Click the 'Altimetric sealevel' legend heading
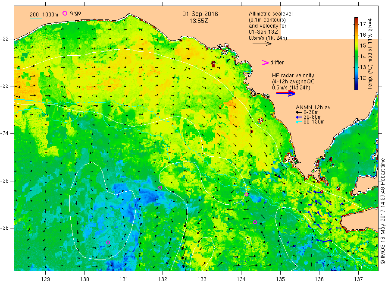 [x=271, y=14]
